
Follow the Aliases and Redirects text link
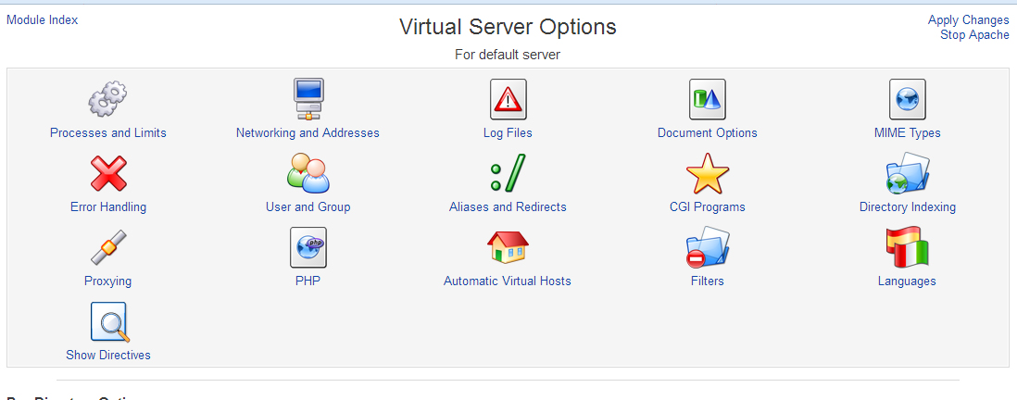(x=508, y=207)
